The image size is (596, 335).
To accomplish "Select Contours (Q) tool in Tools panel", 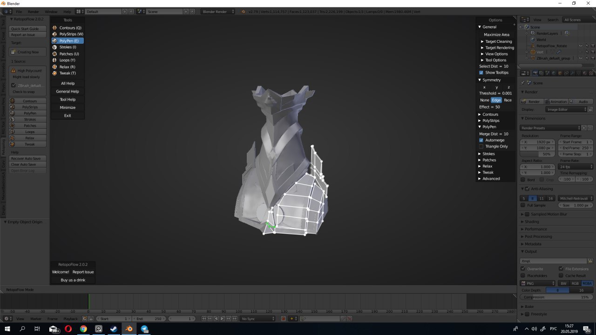I will tap(68, 28).
